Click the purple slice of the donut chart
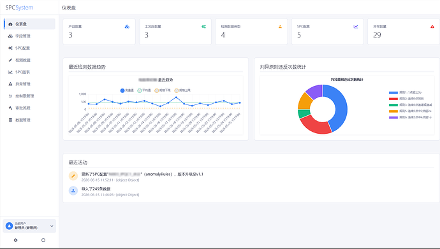Image resolution: width=440 pixels, height=249 pixels. click(316, 91)
